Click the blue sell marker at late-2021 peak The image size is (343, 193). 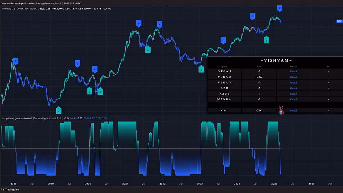(x=160, y=24)
